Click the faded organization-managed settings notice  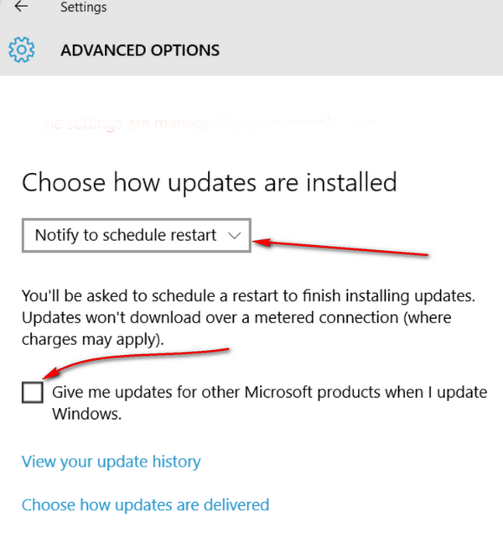(x=199, y=123)
